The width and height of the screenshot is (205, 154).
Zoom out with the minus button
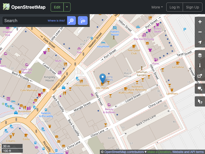click(x=200, y=32)
